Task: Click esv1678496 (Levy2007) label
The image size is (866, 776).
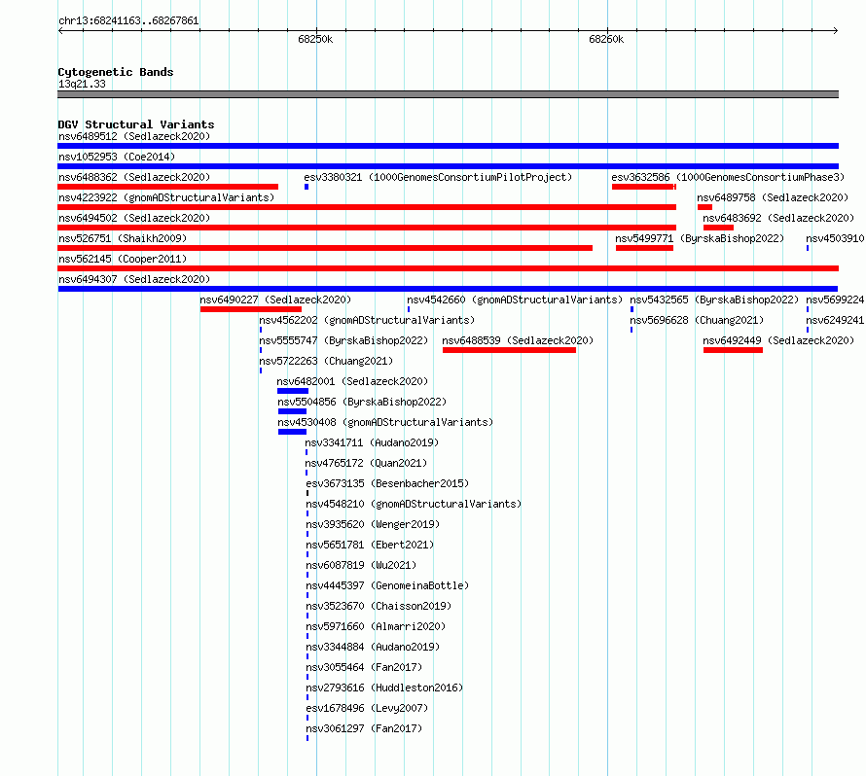Action: click(367, 708)
